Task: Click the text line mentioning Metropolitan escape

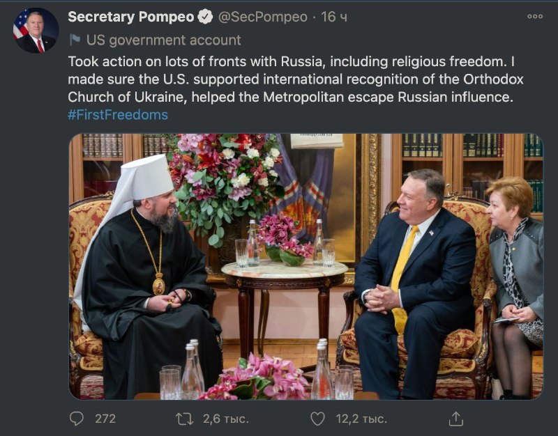Action: 290,97
